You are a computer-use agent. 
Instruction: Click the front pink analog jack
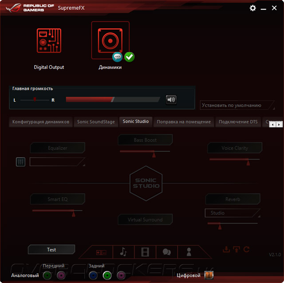tap(61, 275)
